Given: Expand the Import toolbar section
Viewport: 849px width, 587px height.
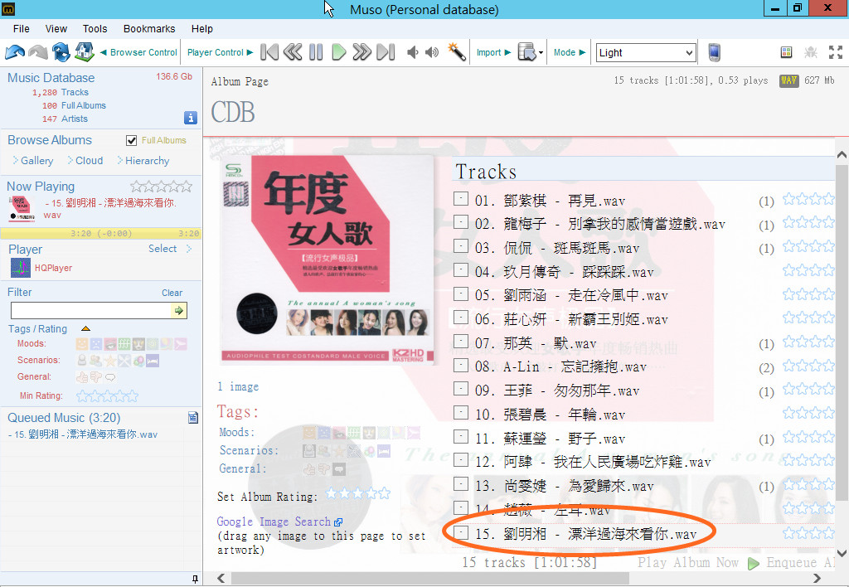Looking at the screenshot, I should [493, 52].
